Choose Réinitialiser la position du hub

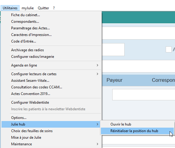pyautogui.click(x=137, y=131)
